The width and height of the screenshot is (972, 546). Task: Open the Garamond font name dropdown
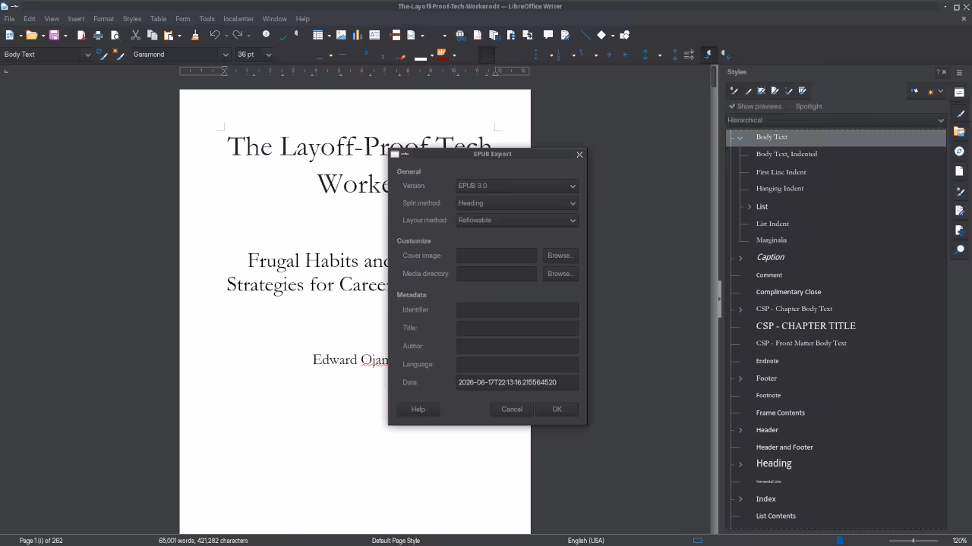coord(226,55)
